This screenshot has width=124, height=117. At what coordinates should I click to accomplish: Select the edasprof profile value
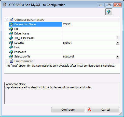click(68, 56)
